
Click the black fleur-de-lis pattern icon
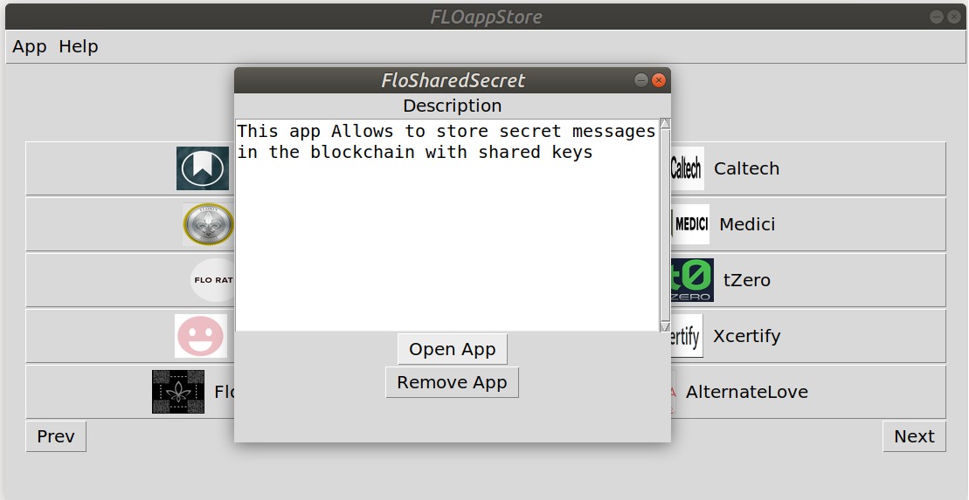coord(178,392)
